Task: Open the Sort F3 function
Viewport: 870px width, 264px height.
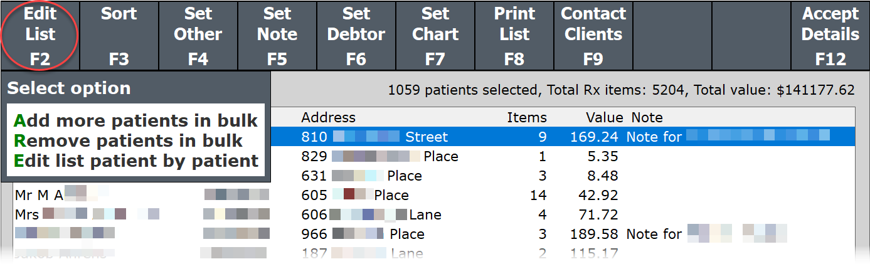Action: coord(119,35)
